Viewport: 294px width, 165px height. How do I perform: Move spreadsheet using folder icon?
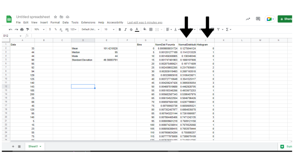61,17
